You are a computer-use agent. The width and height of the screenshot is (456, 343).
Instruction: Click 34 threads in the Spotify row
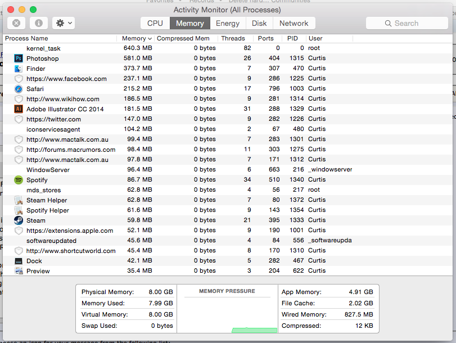tap(247, 179)
